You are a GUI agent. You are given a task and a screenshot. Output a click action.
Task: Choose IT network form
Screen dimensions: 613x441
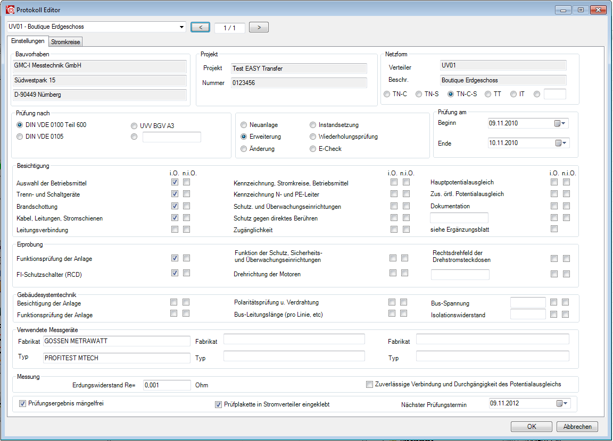pyautogui.click(x=513, y=94)
